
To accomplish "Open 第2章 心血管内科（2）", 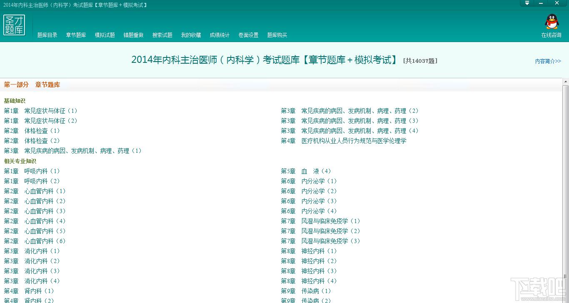I will pos(35,201).
